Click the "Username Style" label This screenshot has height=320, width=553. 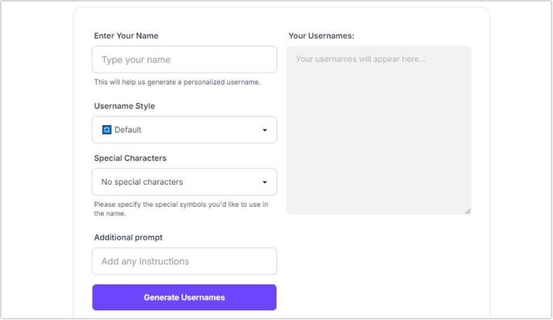click(124, 106)
